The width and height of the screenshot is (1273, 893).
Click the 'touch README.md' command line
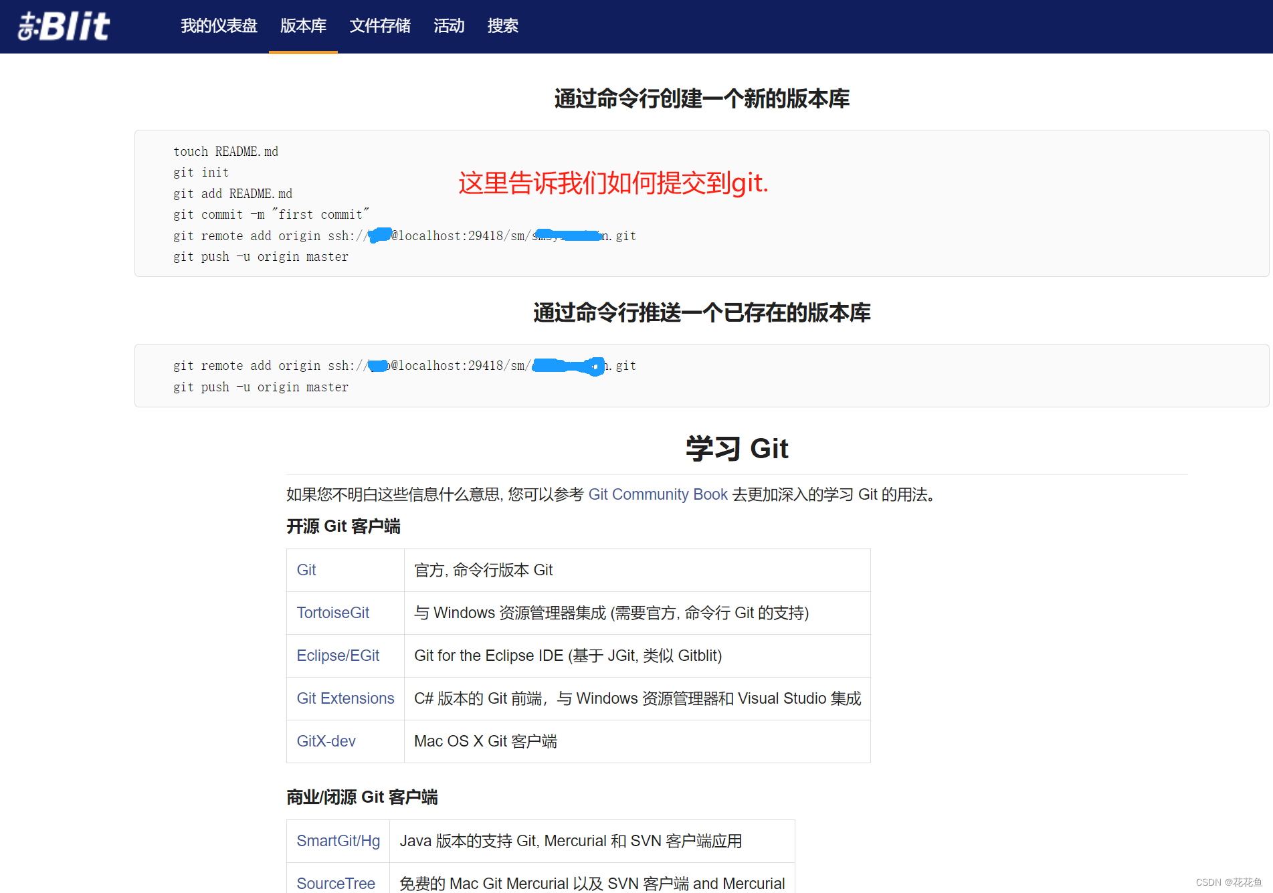[x=225, y=152]
